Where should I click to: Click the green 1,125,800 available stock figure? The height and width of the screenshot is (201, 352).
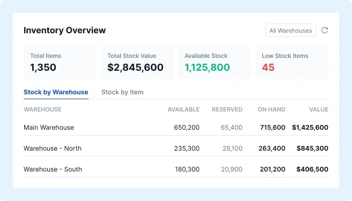pyautogui.click(x=207, y=68)
